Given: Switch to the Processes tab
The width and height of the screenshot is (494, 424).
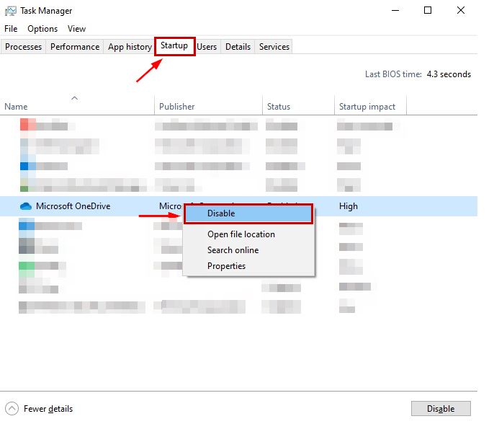Looking at the screenshot, I should pos(23,47).
